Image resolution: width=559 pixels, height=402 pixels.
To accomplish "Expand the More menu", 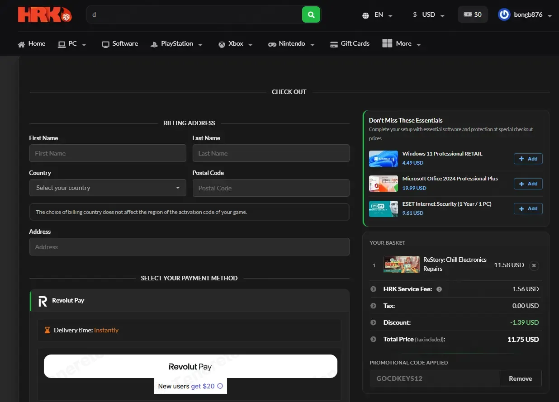I will click(402, 44).
